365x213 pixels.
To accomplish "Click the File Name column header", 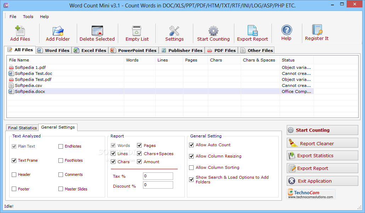I will click(x=65, y=60).
